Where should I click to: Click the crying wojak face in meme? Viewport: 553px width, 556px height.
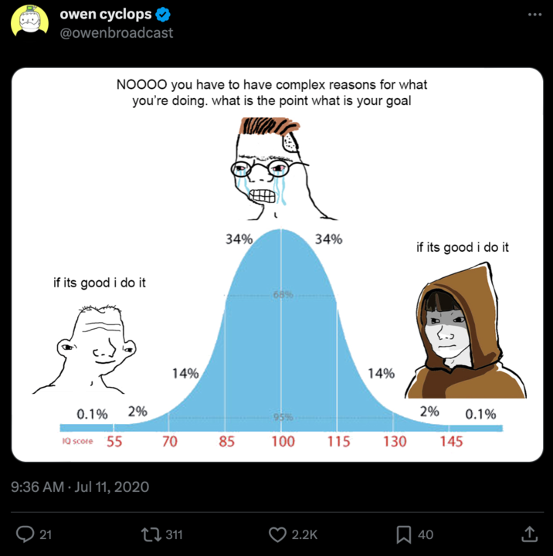click(266, 166)
